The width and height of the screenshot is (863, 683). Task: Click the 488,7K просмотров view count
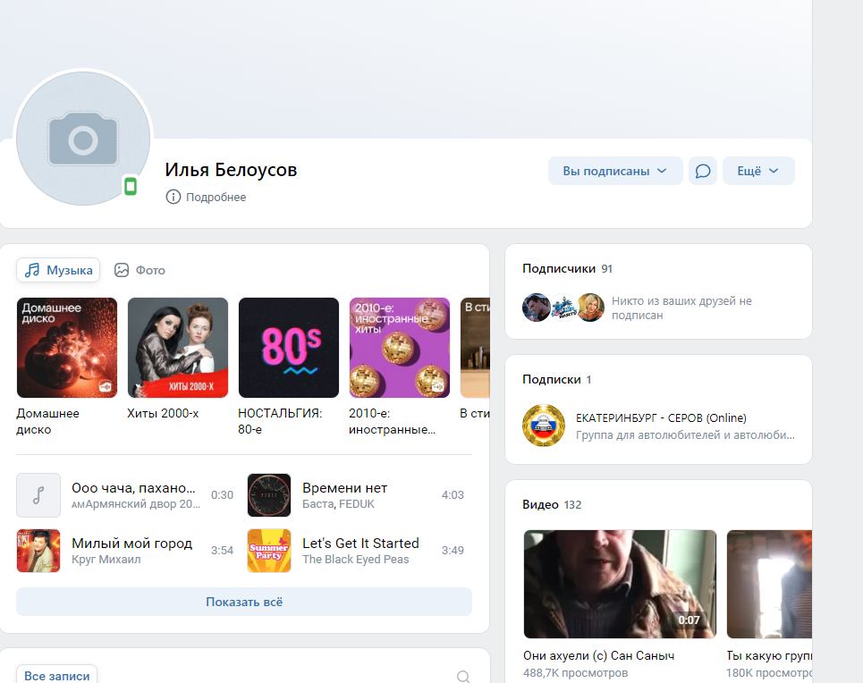coord(575,672)
